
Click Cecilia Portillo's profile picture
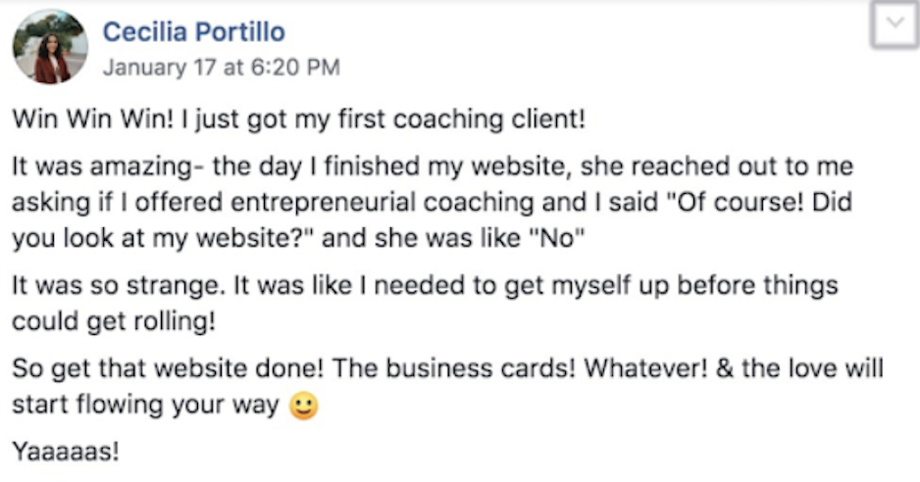(x=50, y=47)
